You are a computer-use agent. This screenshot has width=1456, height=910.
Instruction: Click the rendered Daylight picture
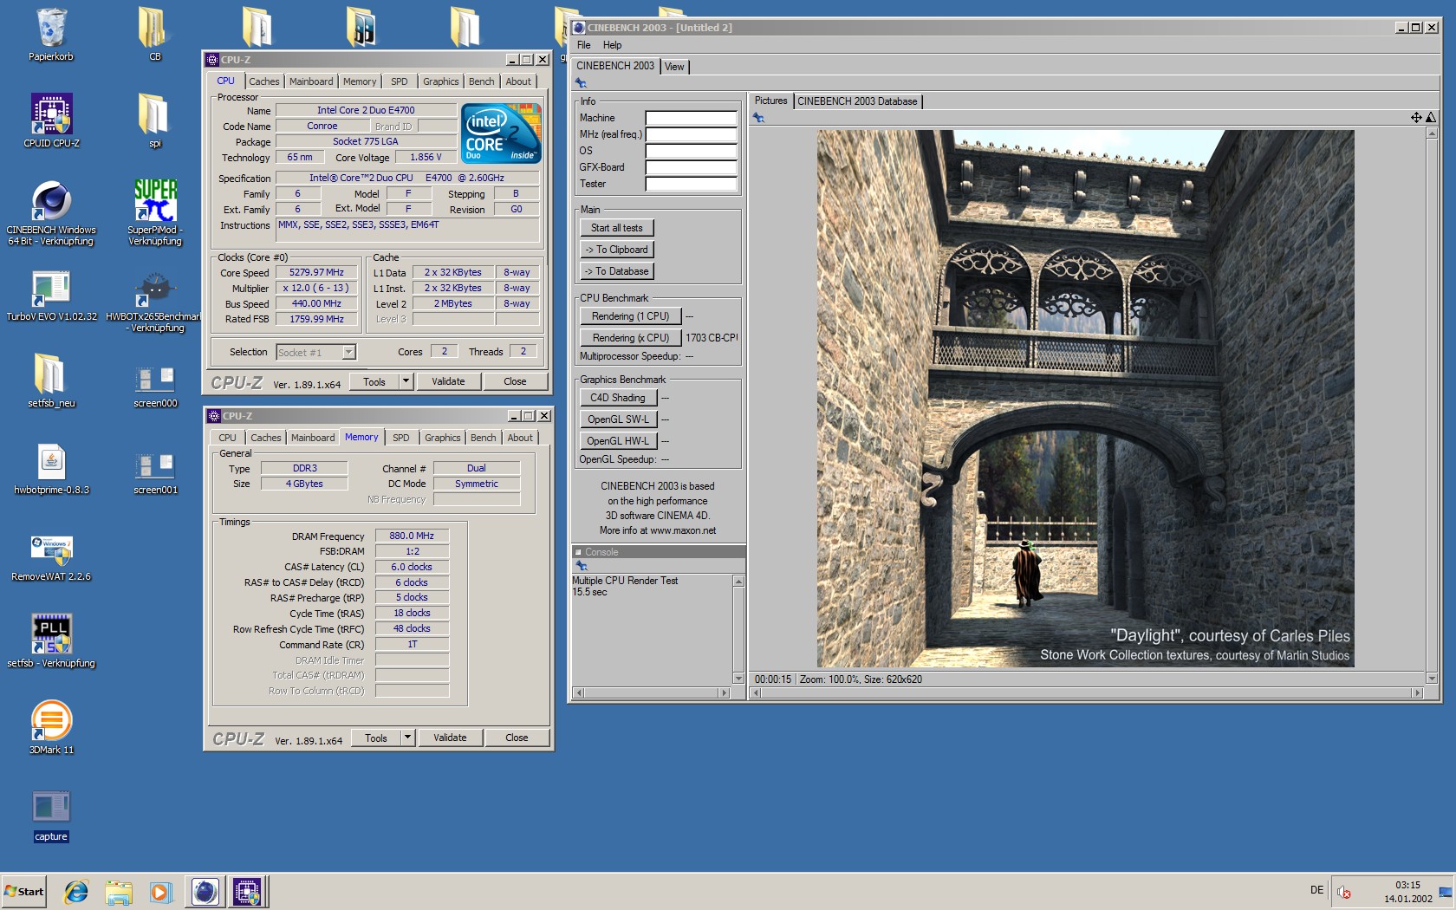[x=1085, y=399]
